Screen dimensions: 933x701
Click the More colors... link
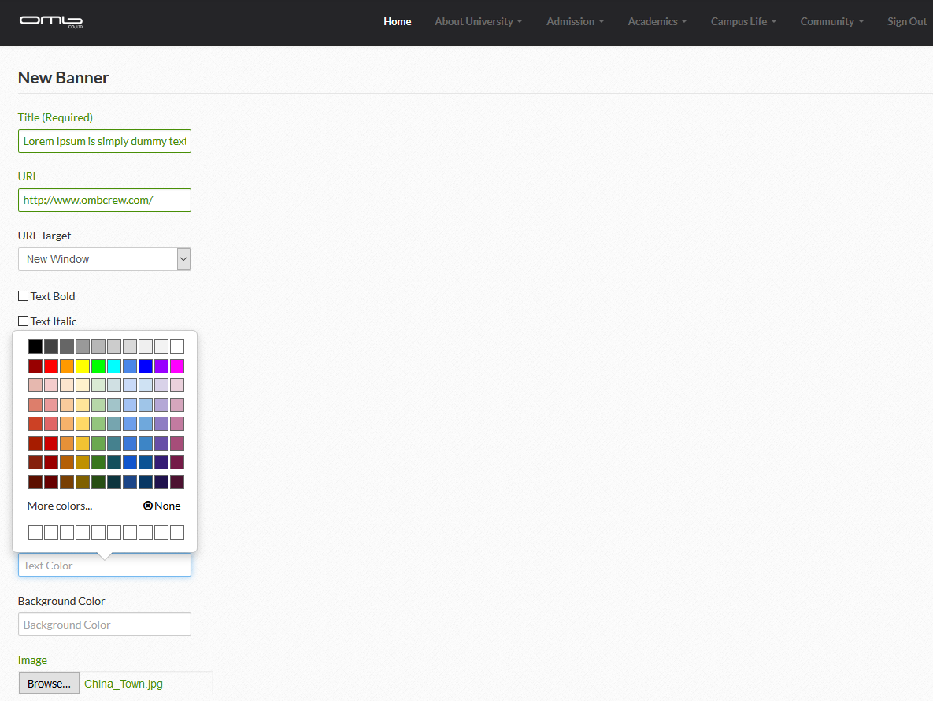(60, 506)
